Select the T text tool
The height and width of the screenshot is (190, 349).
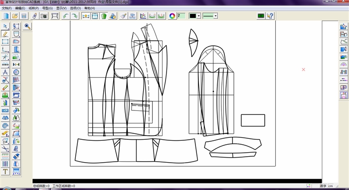[x=5, y=172]
